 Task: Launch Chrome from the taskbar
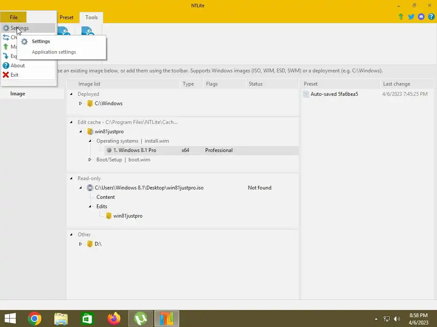(35, 318)
